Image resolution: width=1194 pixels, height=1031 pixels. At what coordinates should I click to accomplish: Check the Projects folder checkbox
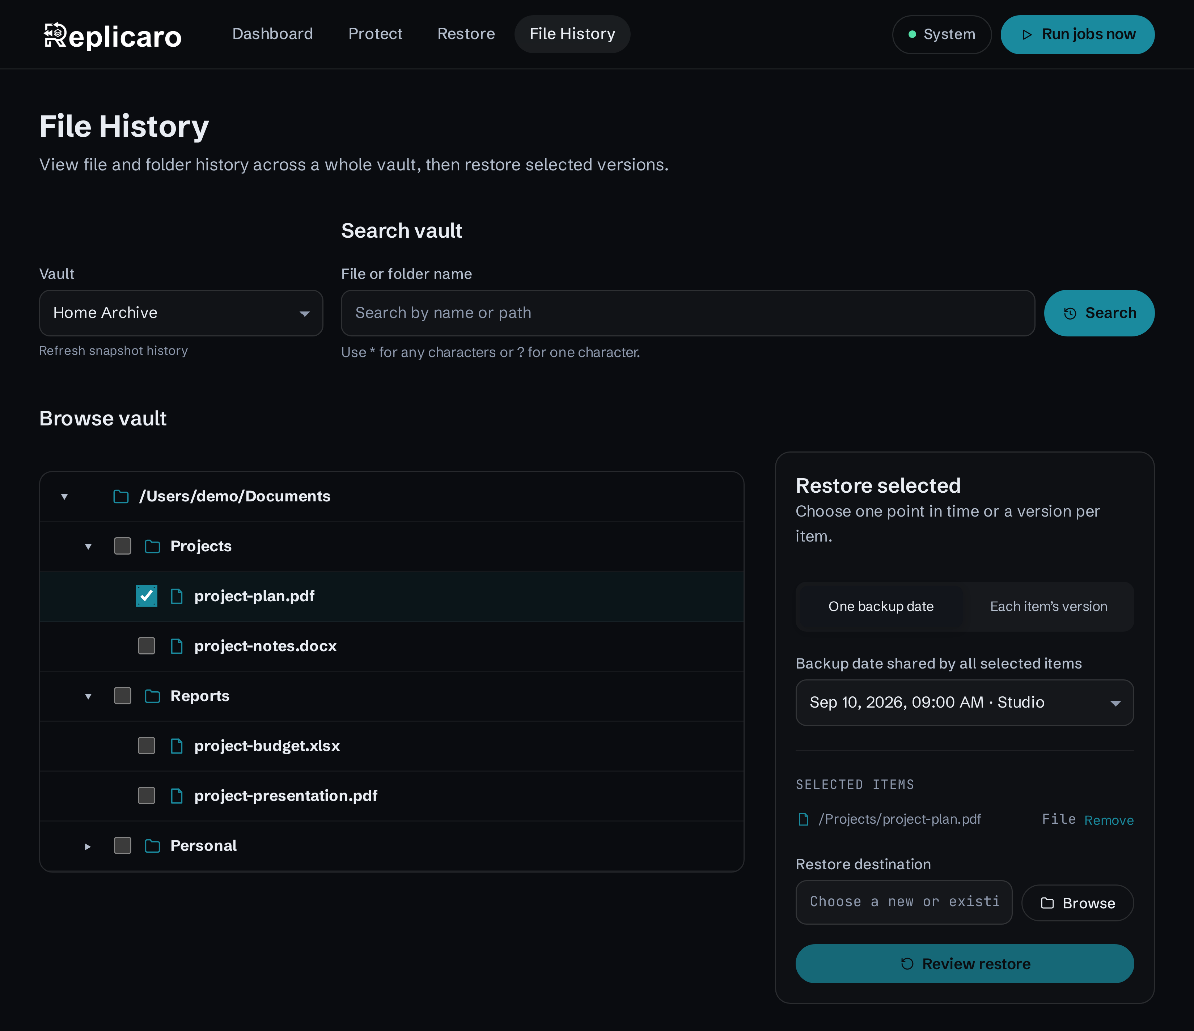click(x=123, y=546)
